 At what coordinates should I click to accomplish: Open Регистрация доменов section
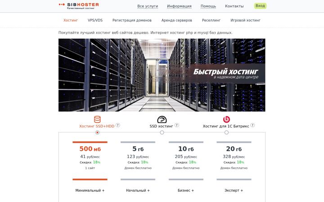pos(132,20)
